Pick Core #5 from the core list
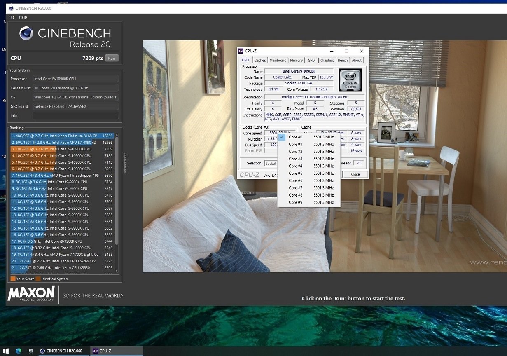This screenshot has height=356, width=507. pyautogui.click(x=309, y=173)
